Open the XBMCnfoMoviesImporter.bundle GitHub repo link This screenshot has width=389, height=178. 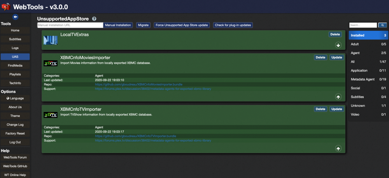[139, 85]
